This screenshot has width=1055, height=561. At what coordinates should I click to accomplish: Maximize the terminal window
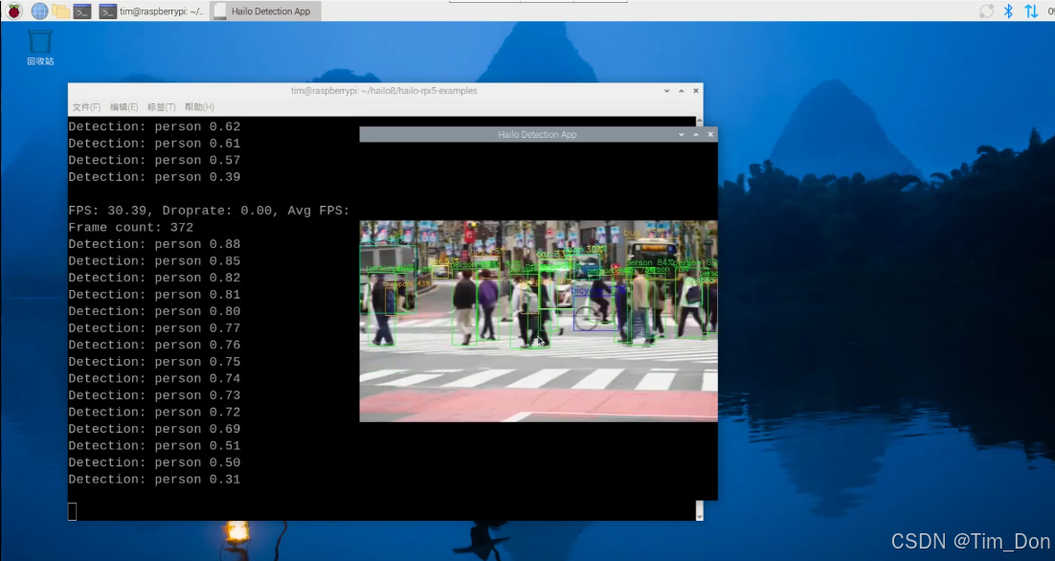click(682, 91)
